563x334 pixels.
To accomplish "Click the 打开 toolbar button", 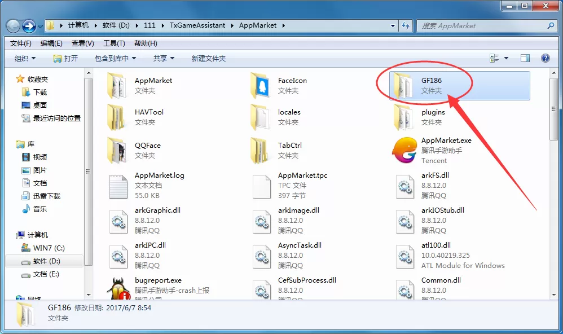I will [x=65, y=58].
